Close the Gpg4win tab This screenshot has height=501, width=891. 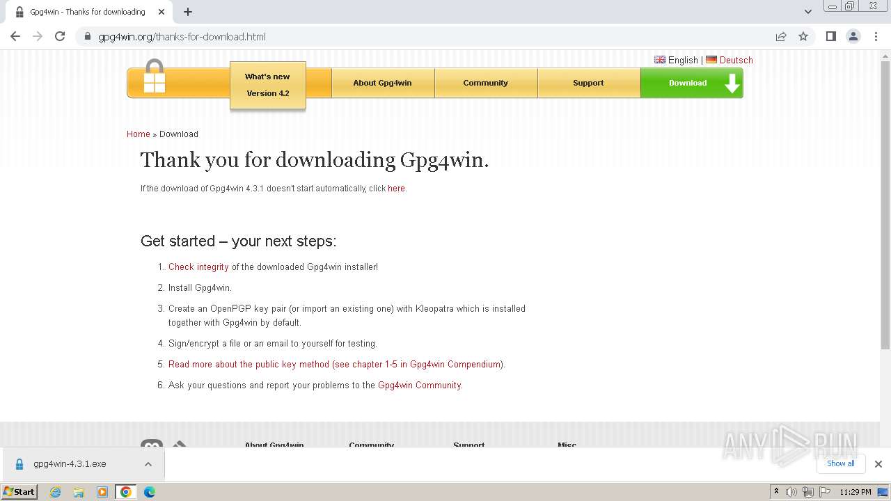point(161,12)
